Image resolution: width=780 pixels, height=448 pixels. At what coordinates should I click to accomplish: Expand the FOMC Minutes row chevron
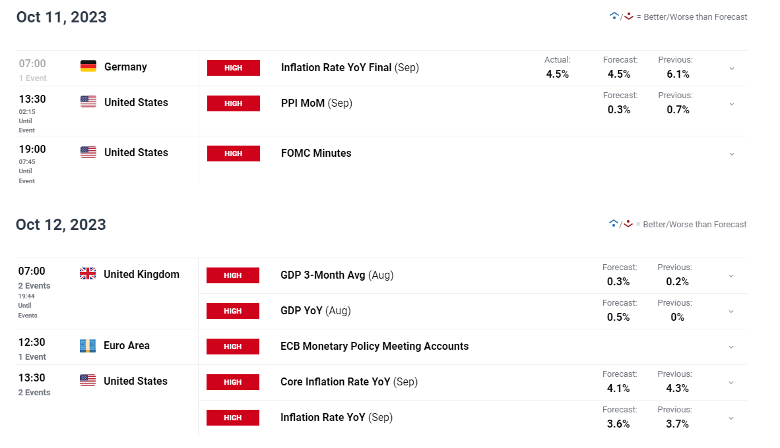coord(732,154)
